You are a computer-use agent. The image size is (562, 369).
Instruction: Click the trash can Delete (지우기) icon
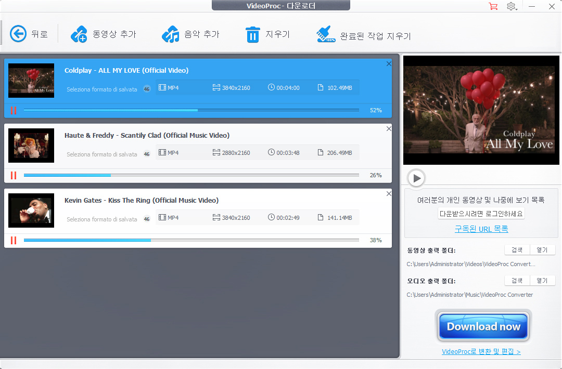coord(252,35)
